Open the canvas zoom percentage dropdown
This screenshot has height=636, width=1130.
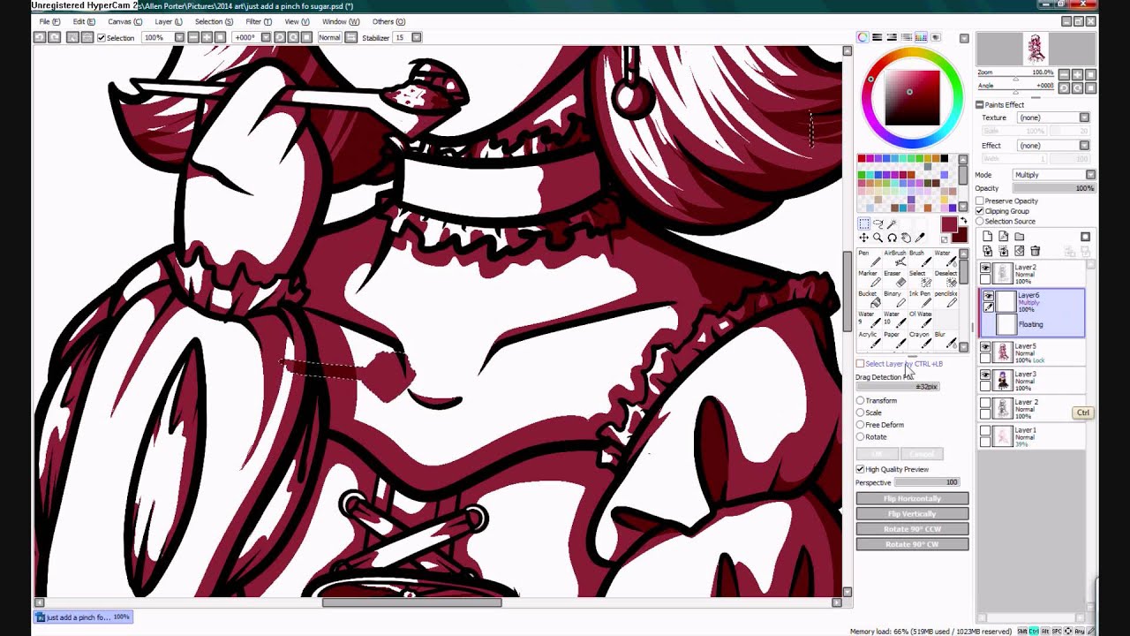coord(179,38)
